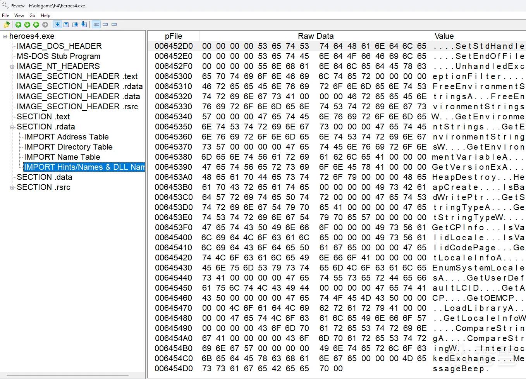Select the first blue download-arrow view icon

coord(57,24)
